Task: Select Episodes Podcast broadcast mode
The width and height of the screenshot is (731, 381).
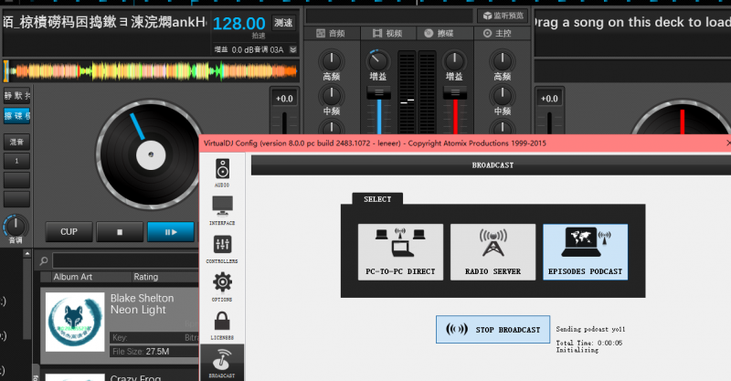Action: 586,251
